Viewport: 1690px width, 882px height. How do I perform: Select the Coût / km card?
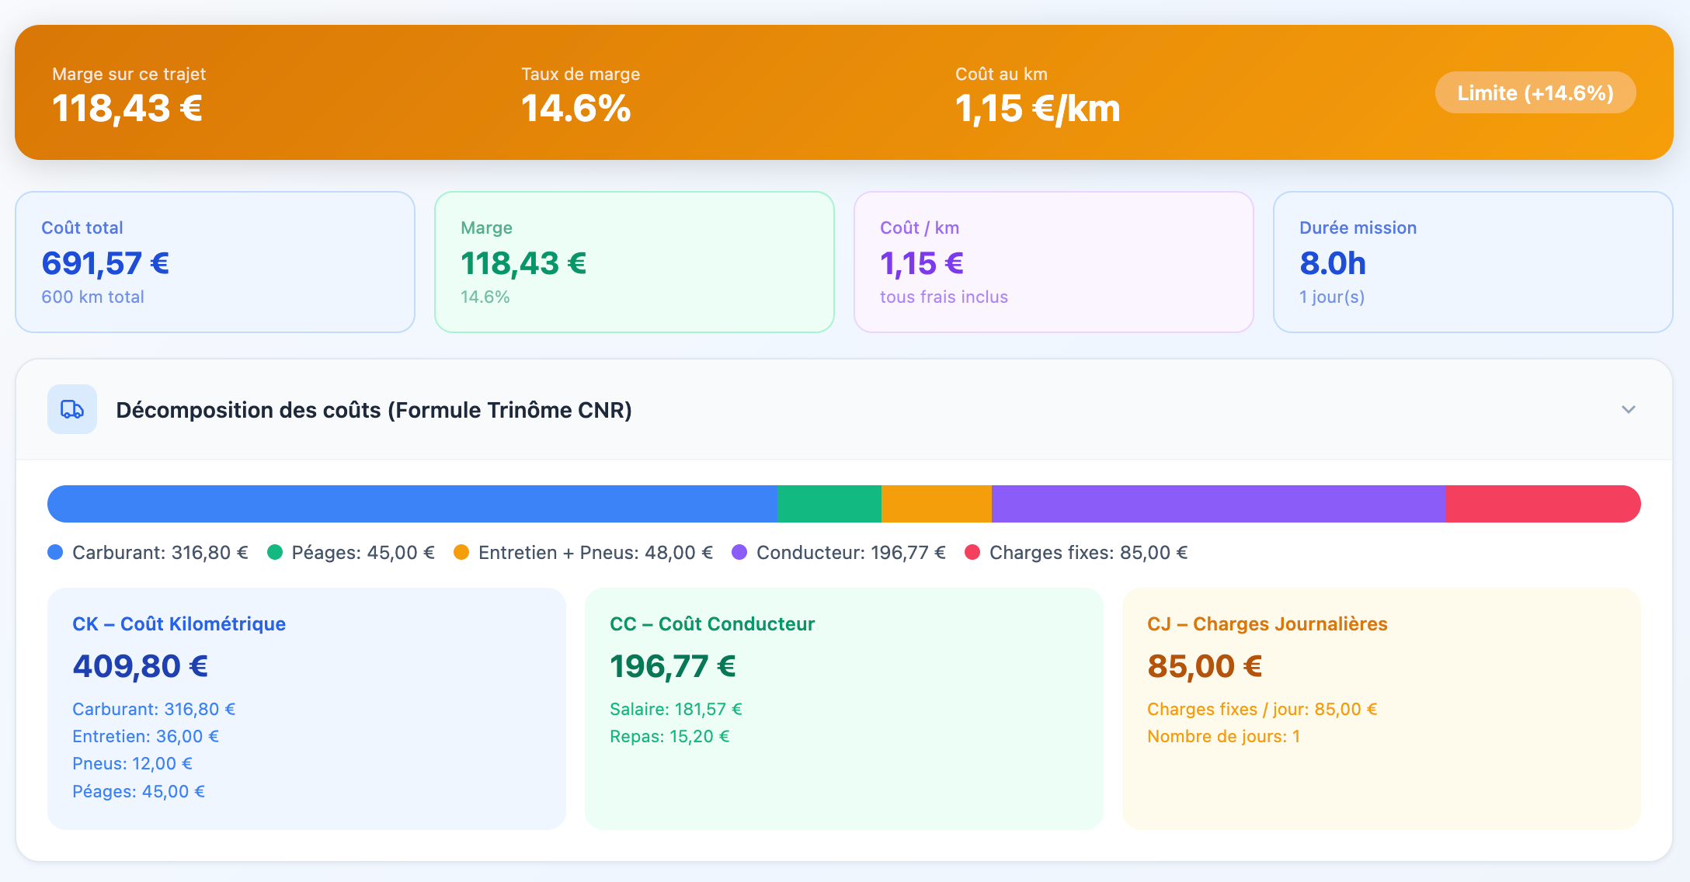[x=1053, y=262]
